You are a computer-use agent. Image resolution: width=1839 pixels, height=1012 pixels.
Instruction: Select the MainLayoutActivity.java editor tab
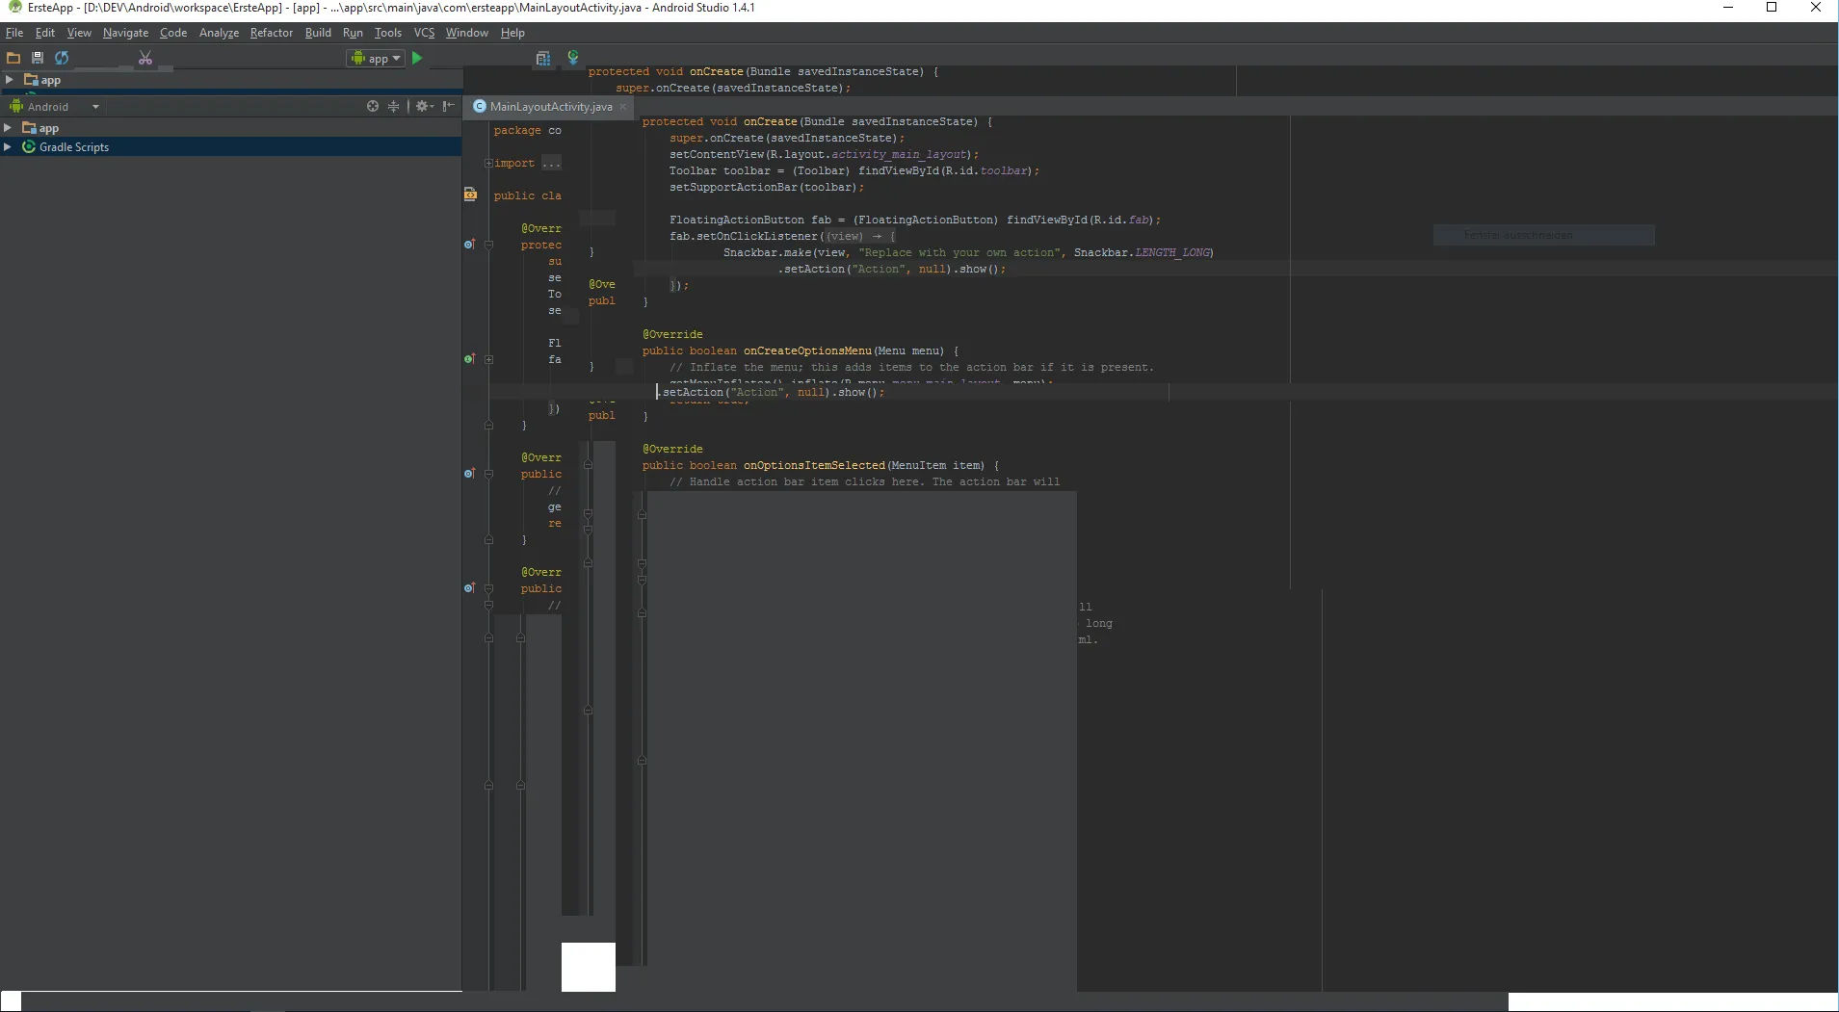coord(549,107)
